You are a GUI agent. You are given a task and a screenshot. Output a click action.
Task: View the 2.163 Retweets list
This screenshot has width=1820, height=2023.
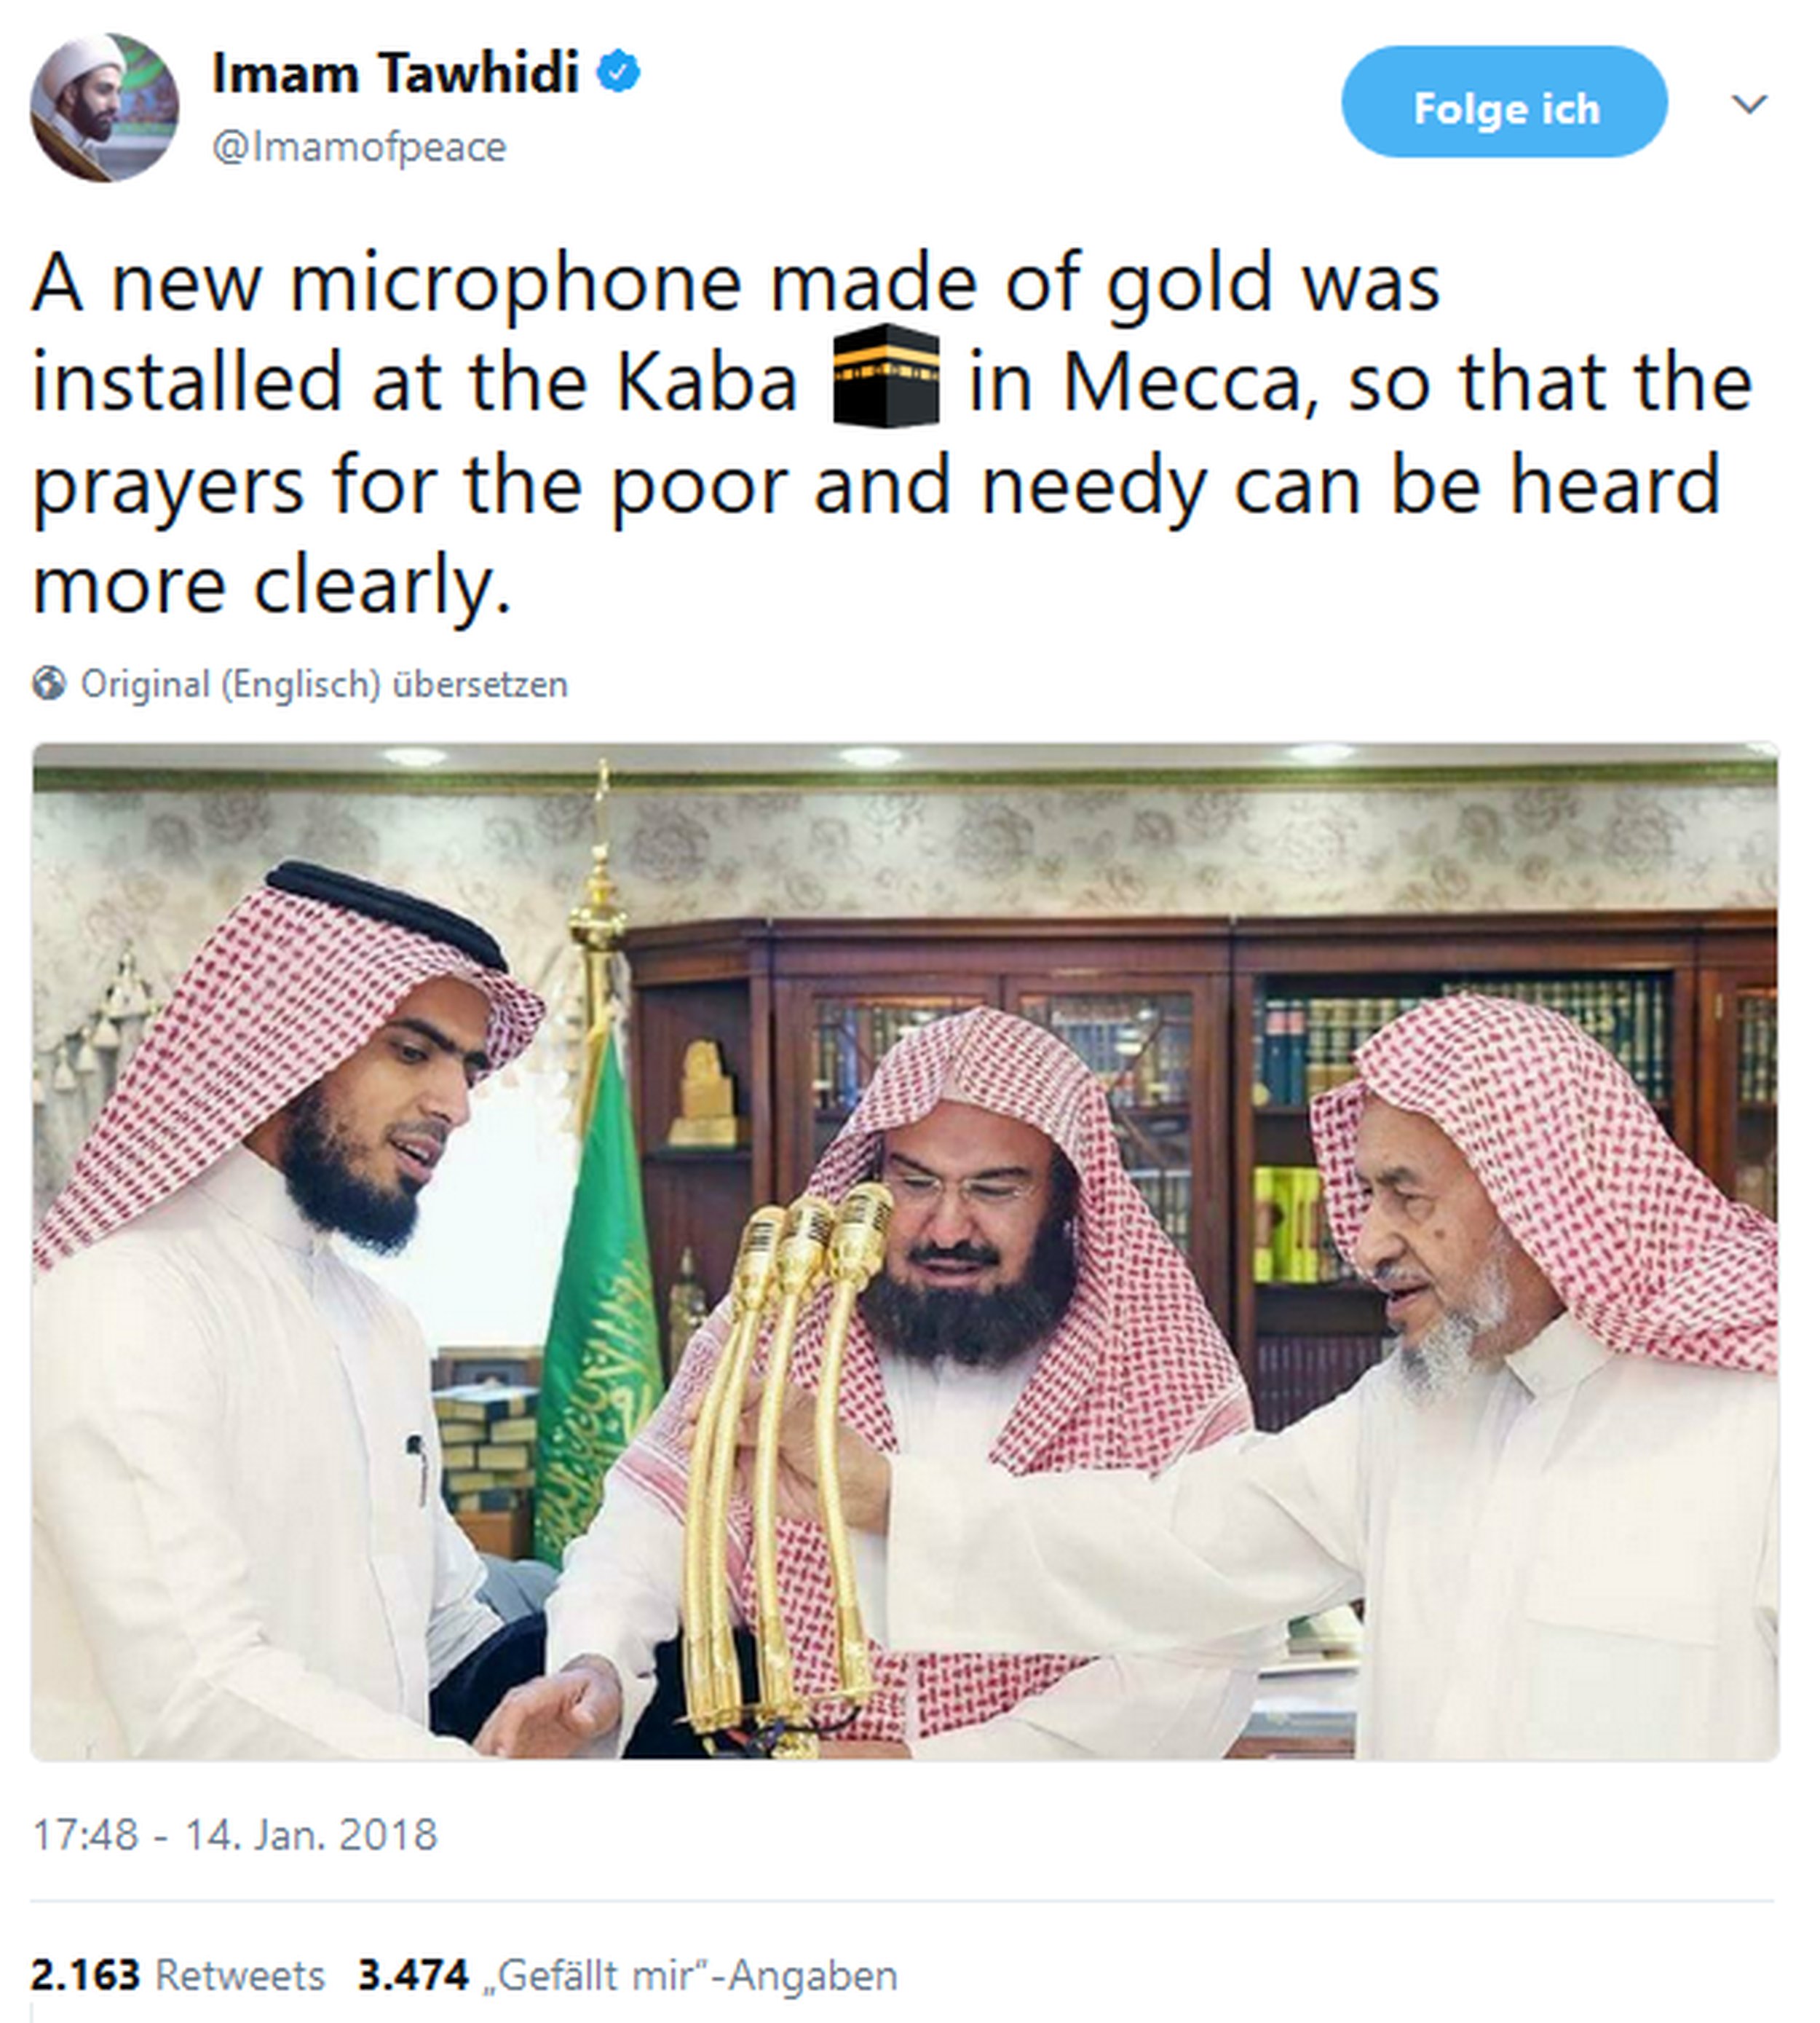(x=178, y=1975)
